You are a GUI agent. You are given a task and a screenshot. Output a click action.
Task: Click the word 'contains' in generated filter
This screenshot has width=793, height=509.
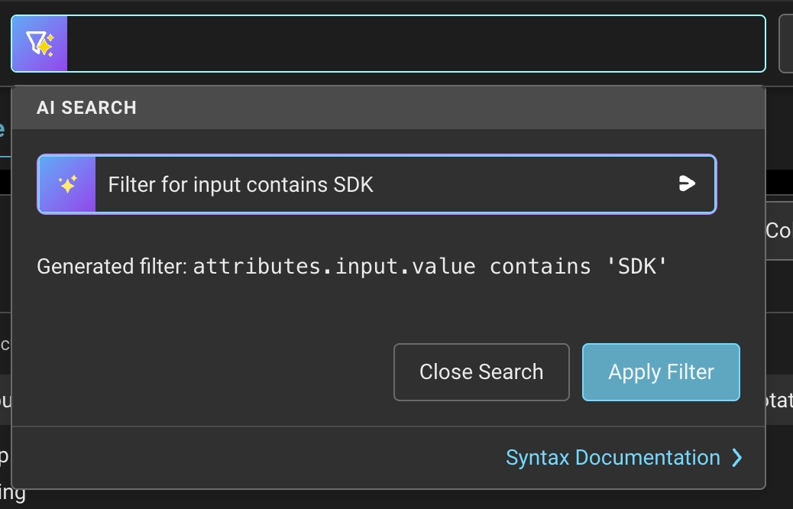pyautogui.click(x=540, y=267)
